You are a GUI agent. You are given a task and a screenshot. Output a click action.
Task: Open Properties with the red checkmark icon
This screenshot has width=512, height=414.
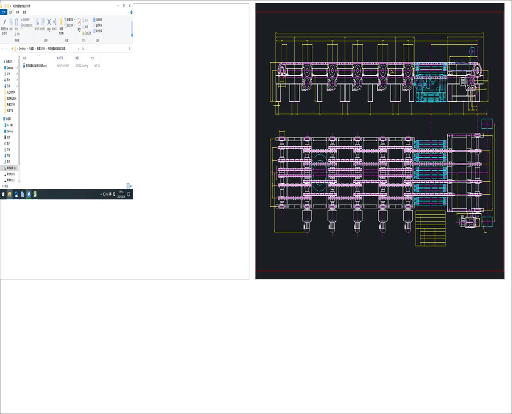click(79, 22)
